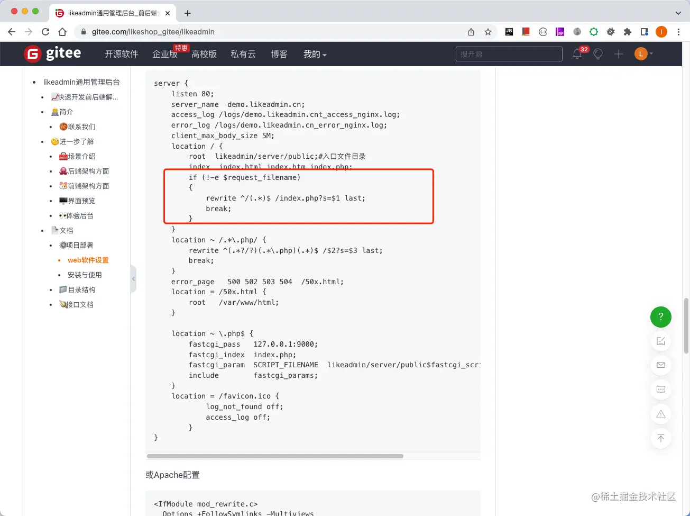Open the tab search chevron

(678, 13)
